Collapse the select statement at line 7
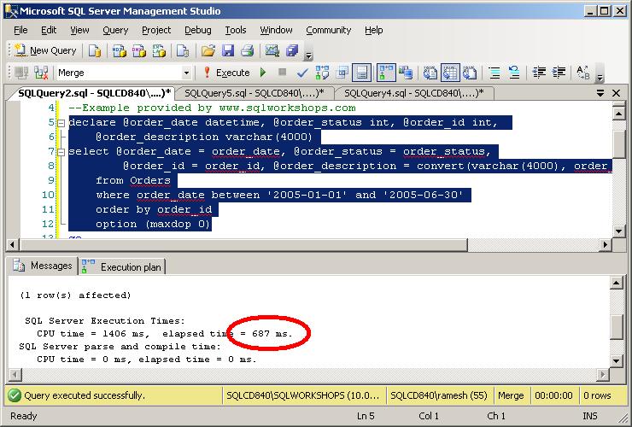Image resolution: width=632 pixels, height=427 pixels. (61, 152)
